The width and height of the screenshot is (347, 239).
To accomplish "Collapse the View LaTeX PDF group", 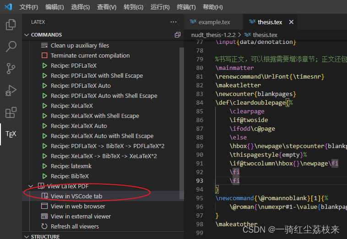I will (x=31, y=186).
